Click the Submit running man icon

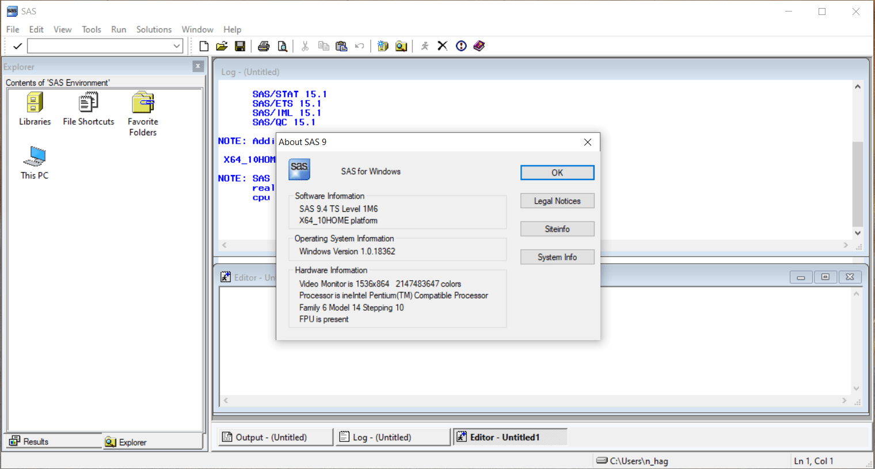tap(425, 46)
